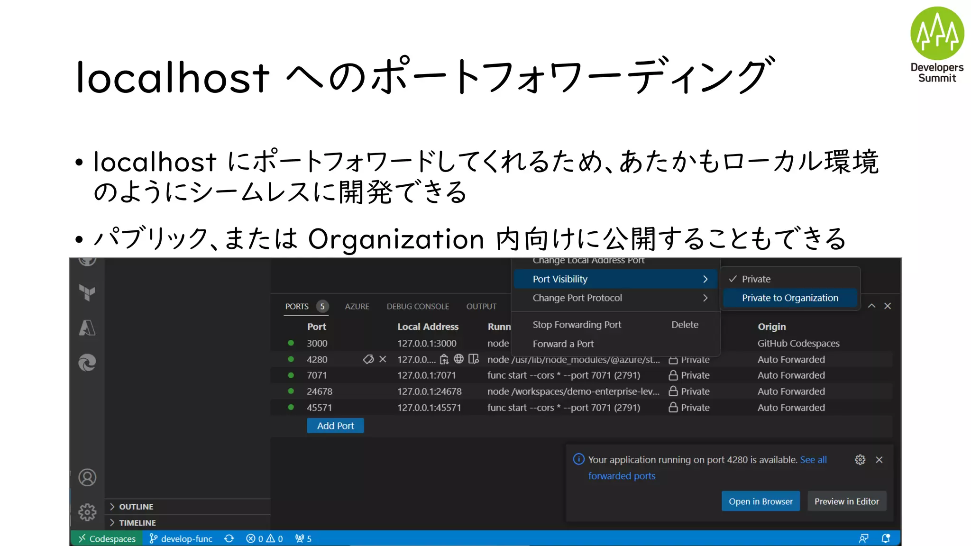Click the lock icon for port 45571
Viewport: 971px width, 546px height.
[673, 407]
